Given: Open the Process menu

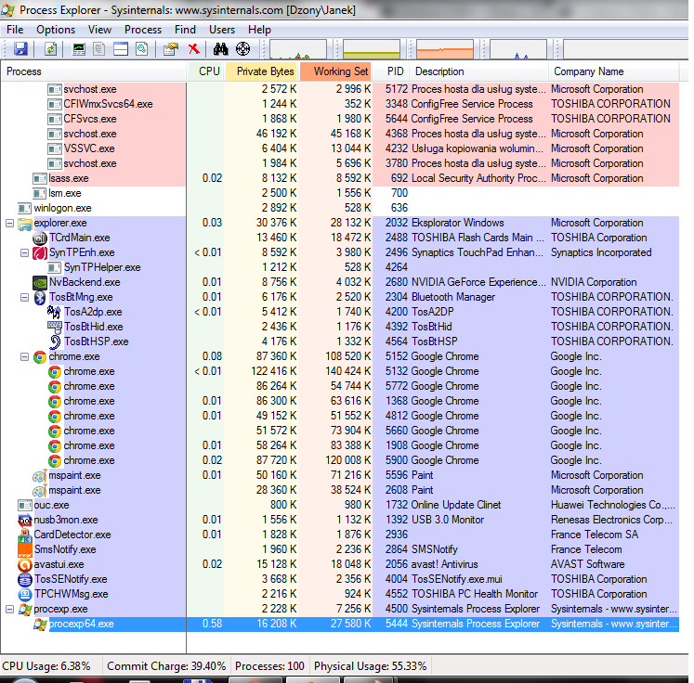Looking at the screenshot, I should pyautogui.click(x=143, y=30).
